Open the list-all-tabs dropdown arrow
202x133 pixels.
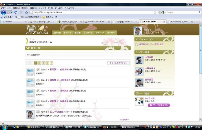[200, 22]
